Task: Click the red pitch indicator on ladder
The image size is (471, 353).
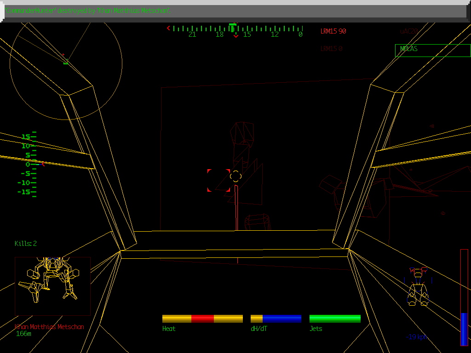Action: (x=43, y=164)
